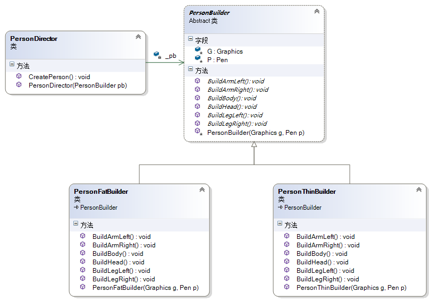Screen dimensions: 431x301
Task: Click PersonFatBuilder BuildHead method icon
Action: coord(82,262)
